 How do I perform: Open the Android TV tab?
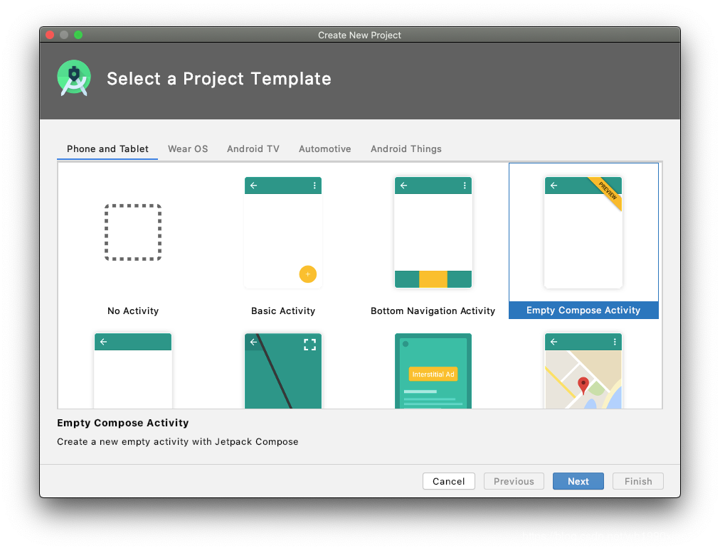click(253, 149)
